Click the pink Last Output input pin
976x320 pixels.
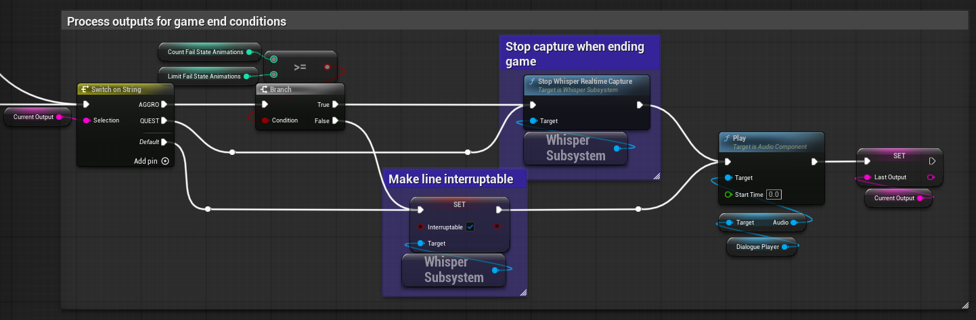[867, 177]
